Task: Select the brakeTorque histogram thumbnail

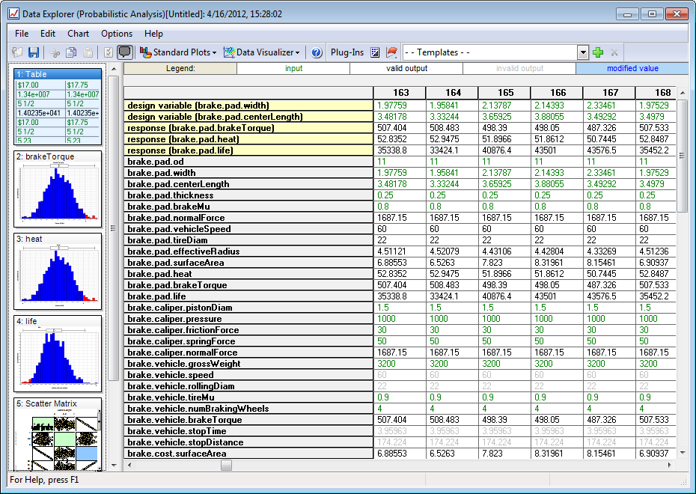Action: 58,190
